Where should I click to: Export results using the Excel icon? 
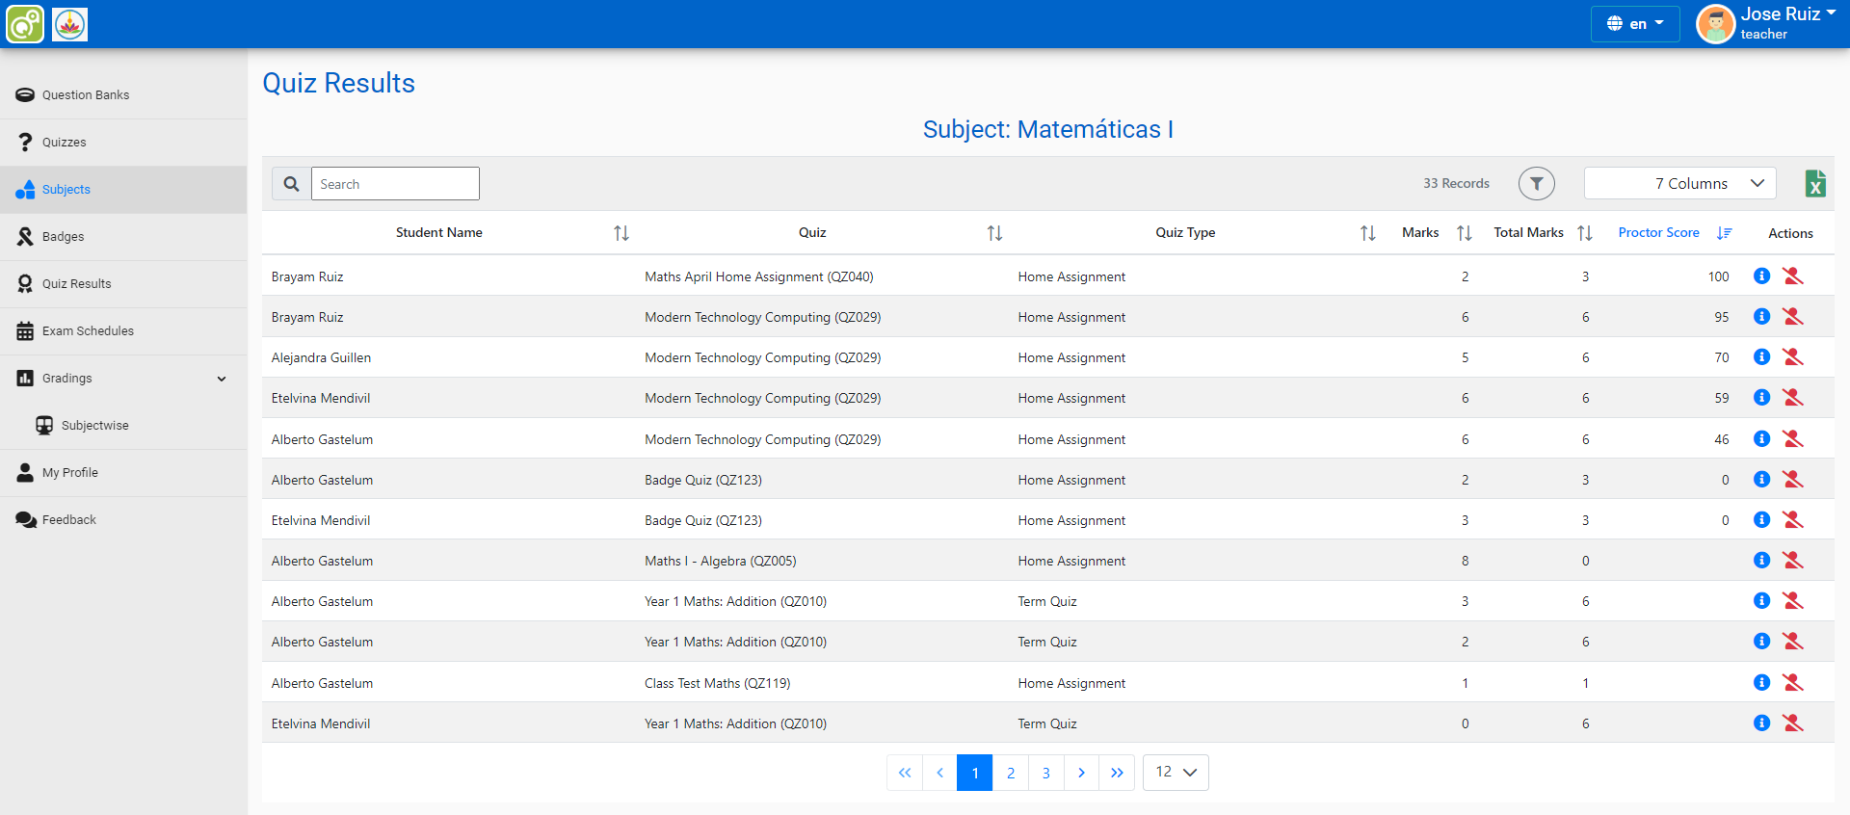coord(1814,183)
